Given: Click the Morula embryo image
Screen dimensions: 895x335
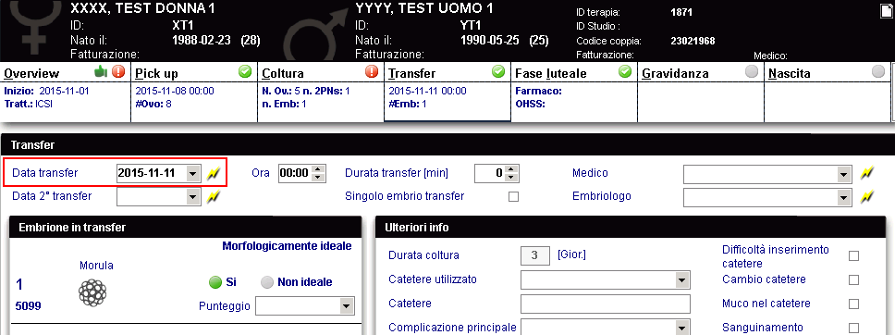Looking at the screenshot, I should (92, 293).
